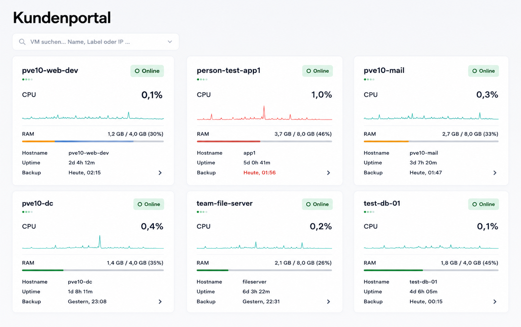521x327 pixels.
Task: Click backup time Heute, 00:15
Action: click(426, 302)
